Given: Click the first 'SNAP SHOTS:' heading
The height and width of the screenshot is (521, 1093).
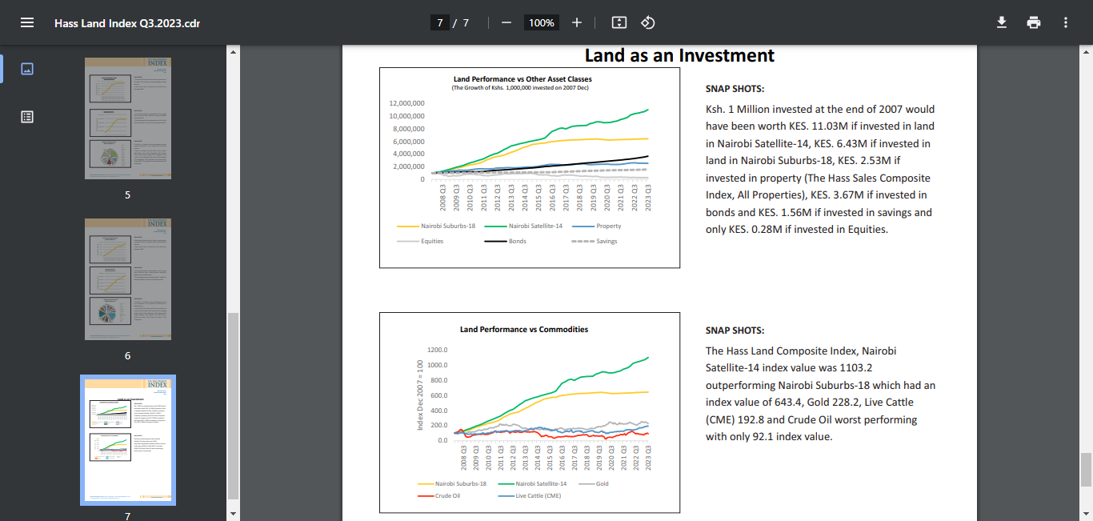Looking at the screenshot, I should pos(735,89).
